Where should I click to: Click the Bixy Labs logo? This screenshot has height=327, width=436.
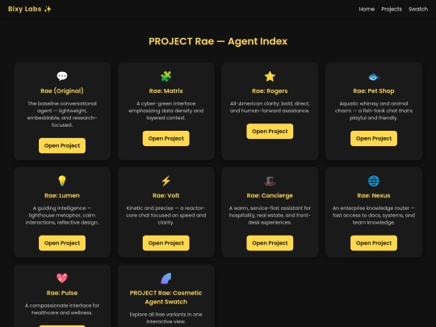tap(30, 9)
